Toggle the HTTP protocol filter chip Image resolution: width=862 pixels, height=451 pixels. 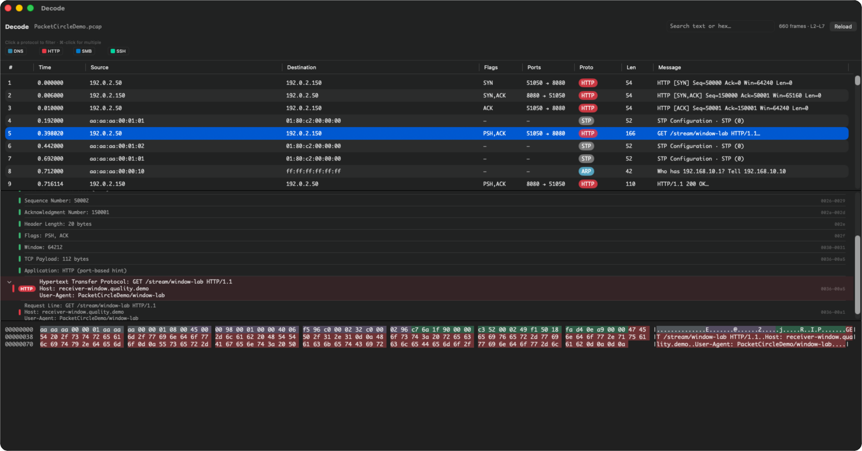[51, 51]
